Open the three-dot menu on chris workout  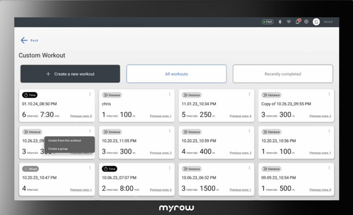169,94
